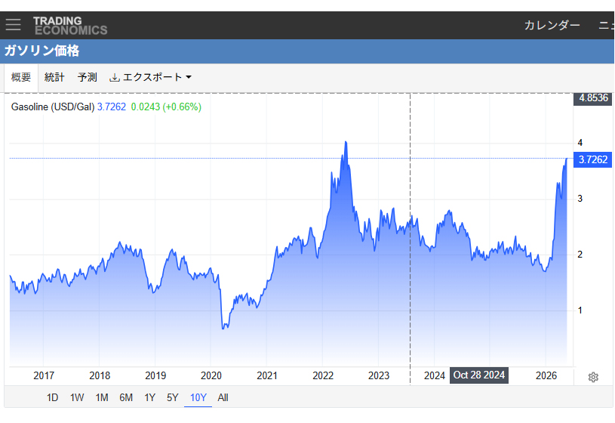Select the 10Y time range
This screenshot has height=423, width=615.
click(198, 398)
